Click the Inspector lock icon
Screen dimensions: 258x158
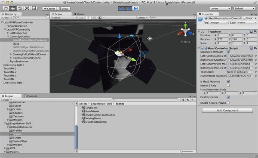pyautogui.click(x=252, y=14)
